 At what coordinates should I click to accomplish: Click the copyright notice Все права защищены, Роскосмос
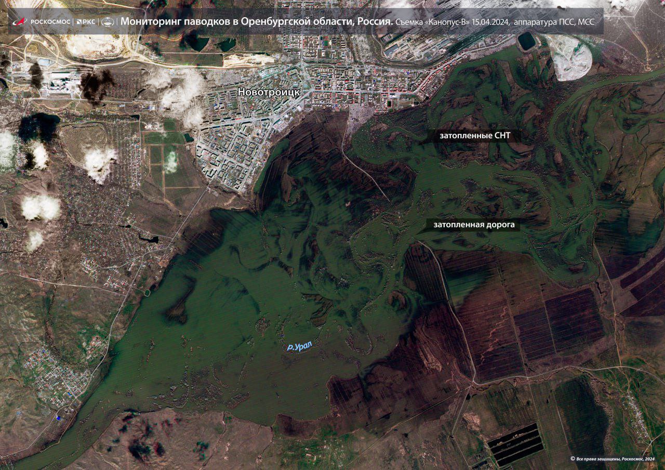tap(612, 459)
